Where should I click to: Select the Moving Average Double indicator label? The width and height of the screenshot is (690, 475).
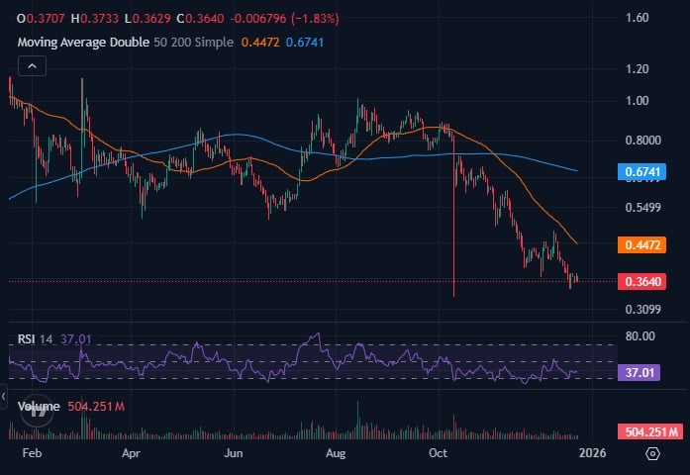[x=84, y=42]
